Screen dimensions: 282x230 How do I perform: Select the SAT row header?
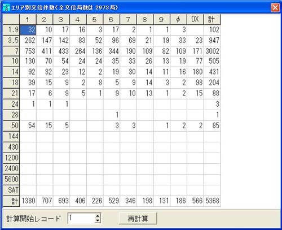(11, 190)
